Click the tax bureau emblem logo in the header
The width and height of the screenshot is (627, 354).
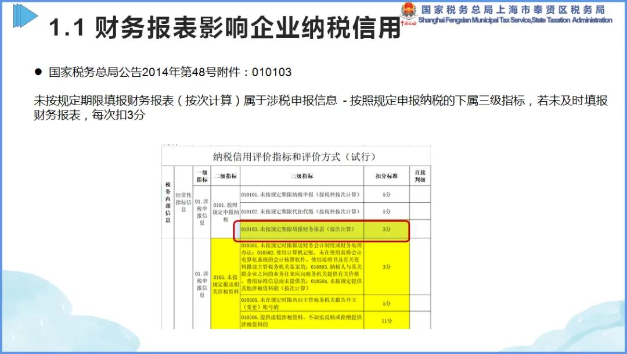pos(409,13)
